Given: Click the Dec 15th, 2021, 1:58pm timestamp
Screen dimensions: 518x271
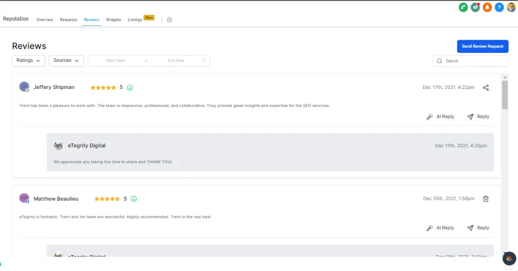Looking at the screenshot, I should pos(449,198).
